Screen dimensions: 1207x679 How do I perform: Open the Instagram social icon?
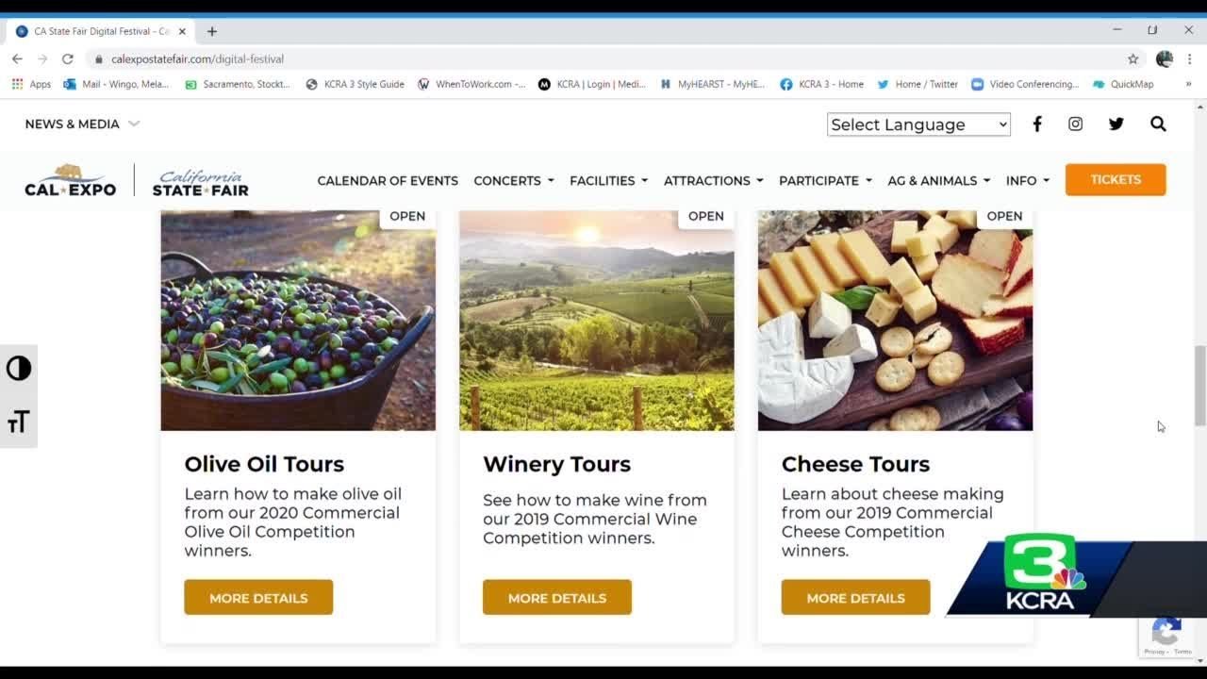(1075, 124)
